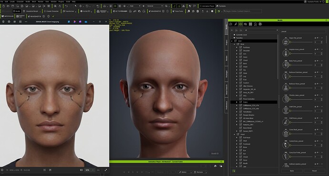Image resolution: width=329 pixels, height=176 pixels.
Task: Select the Rotate tool icon
Action: click(x=87, y=6)
